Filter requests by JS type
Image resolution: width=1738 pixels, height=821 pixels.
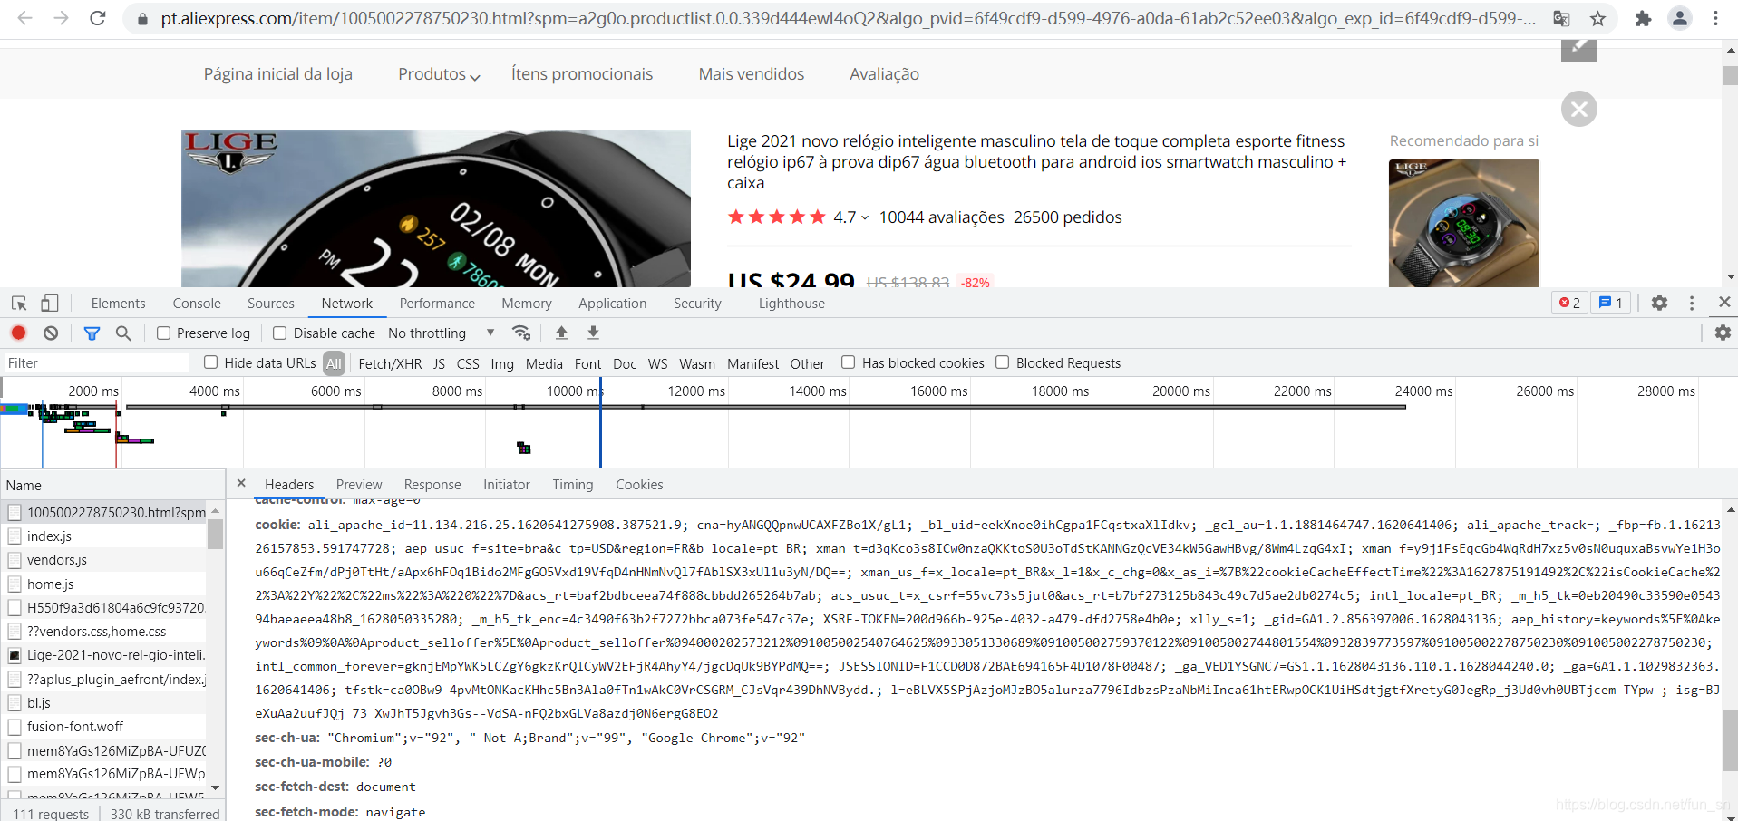[439, 363]
